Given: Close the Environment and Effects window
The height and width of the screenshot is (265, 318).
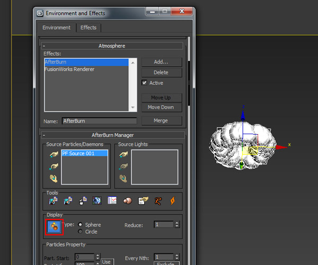Looking at the screenshot, I should [182, 11].
